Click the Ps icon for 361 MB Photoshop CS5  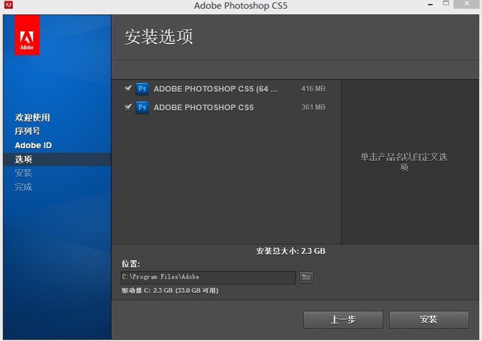coord(142,107)
